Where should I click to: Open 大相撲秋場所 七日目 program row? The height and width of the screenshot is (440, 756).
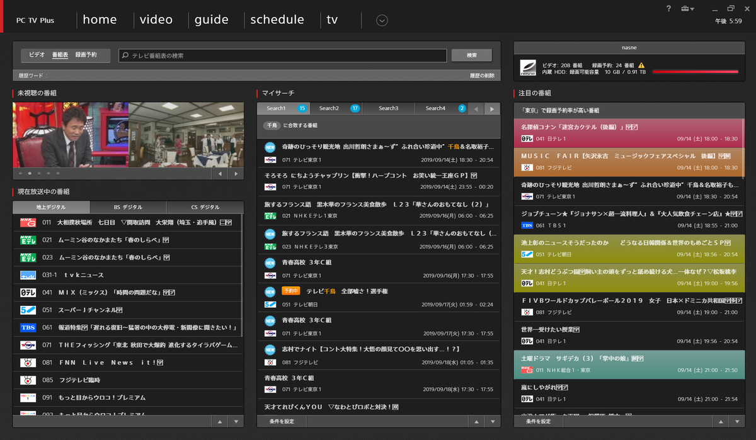pos(127,222)
